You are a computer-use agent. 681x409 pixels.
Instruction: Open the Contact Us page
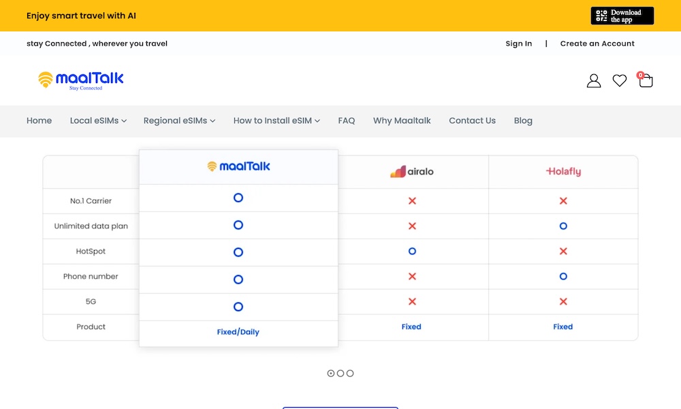click(472, 121)
